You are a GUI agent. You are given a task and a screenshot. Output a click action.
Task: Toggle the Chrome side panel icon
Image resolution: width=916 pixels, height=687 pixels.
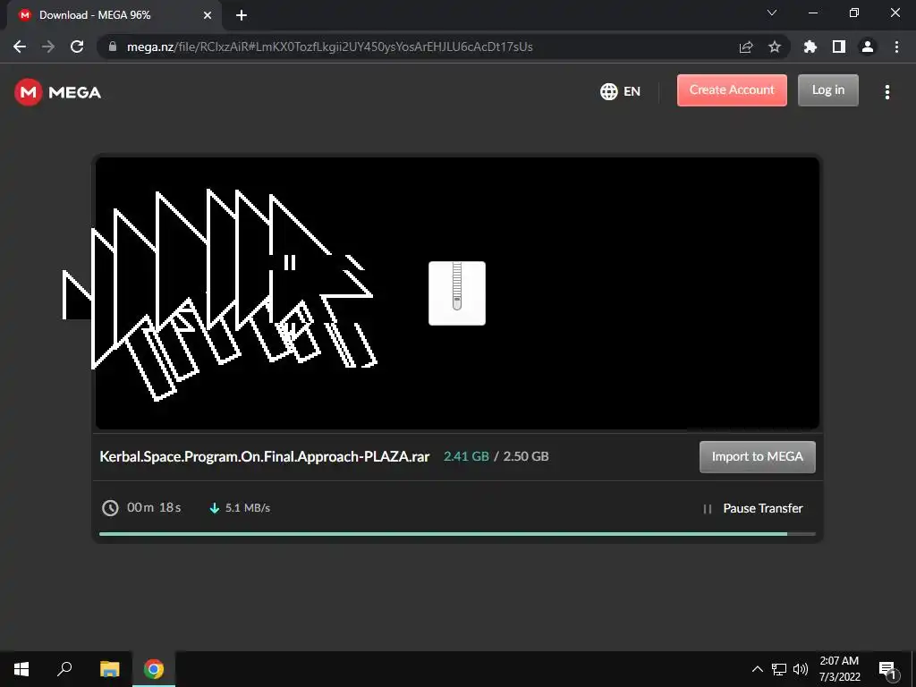[x=839, y=47]
